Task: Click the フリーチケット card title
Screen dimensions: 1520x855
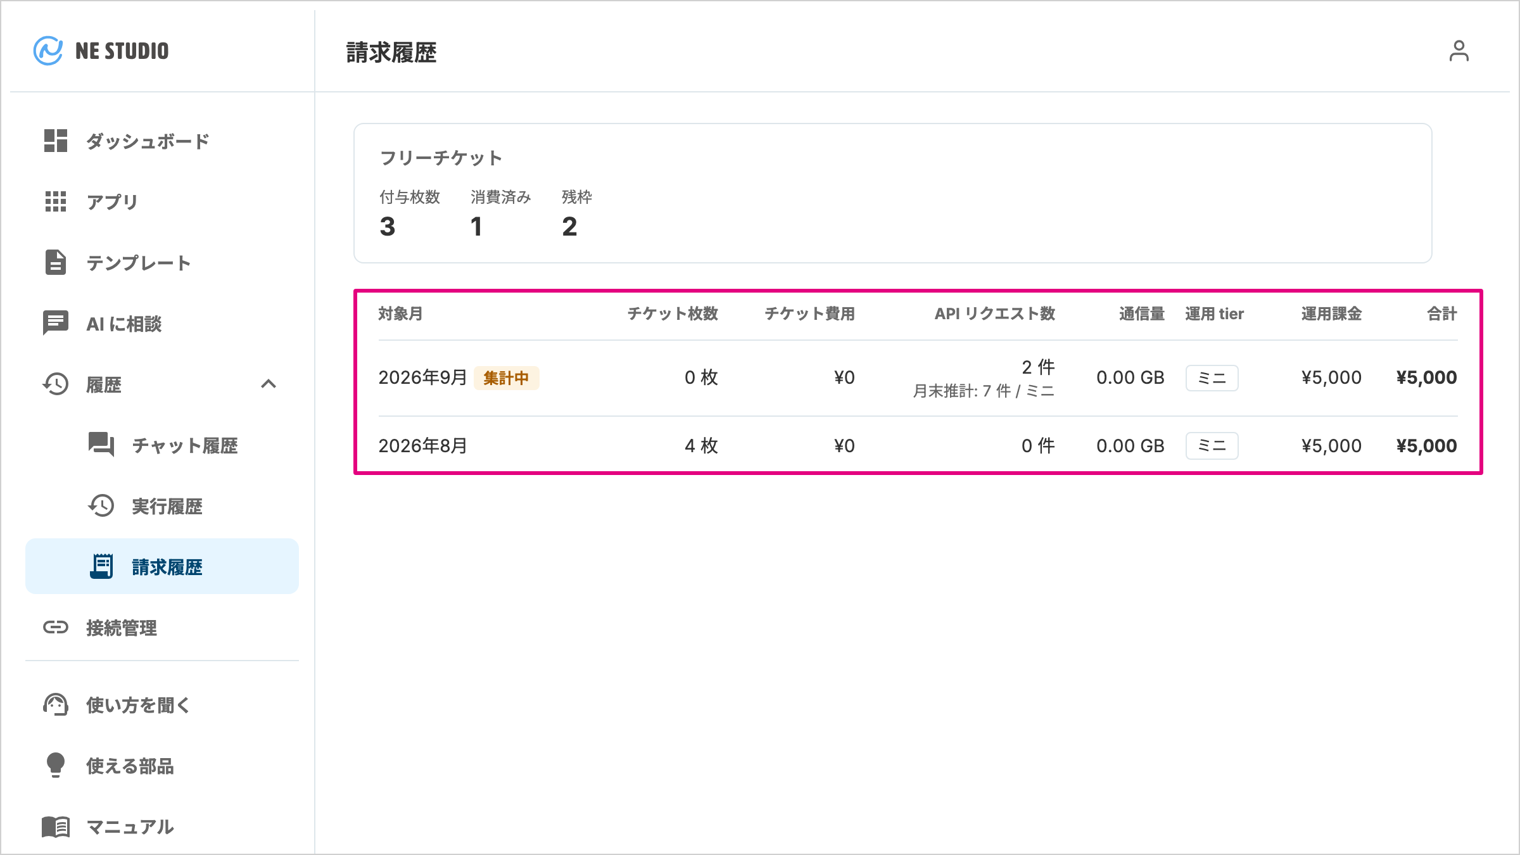Action: pyautogui.click(x=441, y=158)
